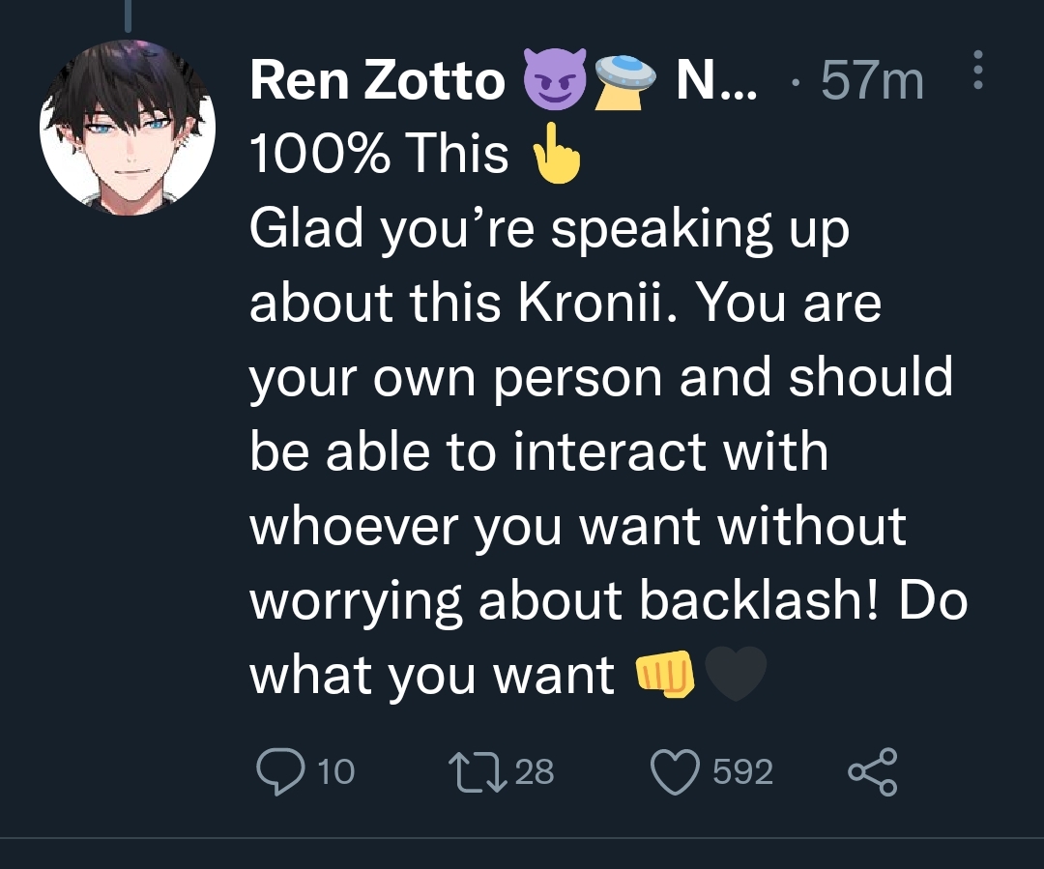Like the tweet with the heart icon
Viewport: 1044px width, 869px height.
click(x=676, y=771)
